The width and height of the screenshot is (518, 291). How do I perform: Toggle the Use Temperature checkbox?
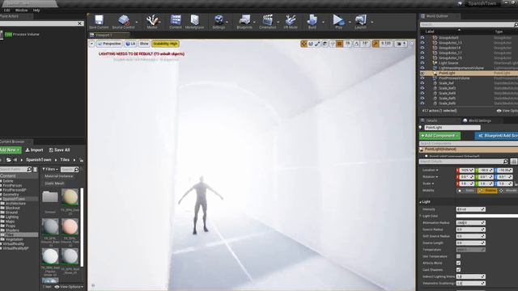pyautogui.click(x=458, y=256)
